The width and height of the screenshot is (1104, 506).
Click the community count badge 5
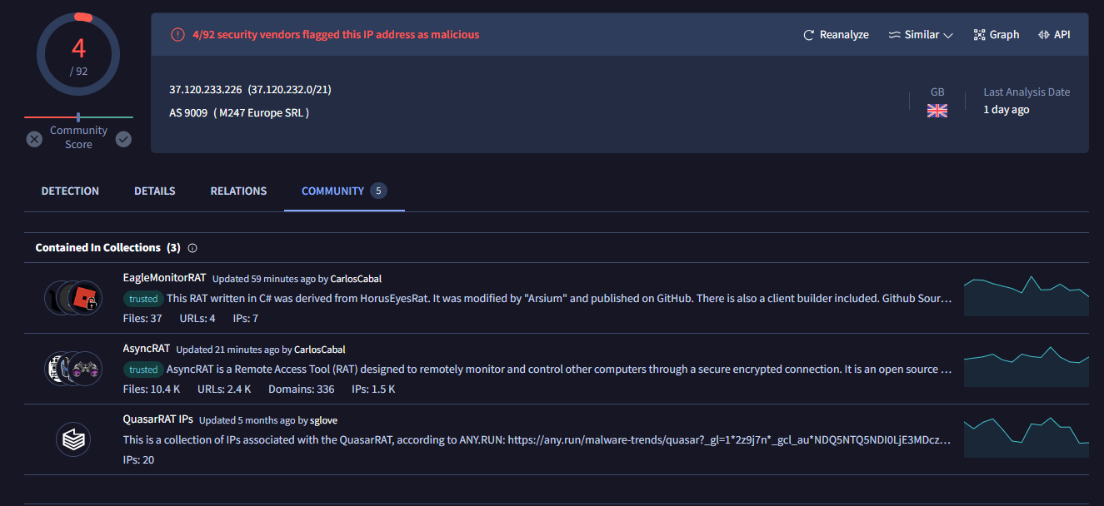(378, 191)
